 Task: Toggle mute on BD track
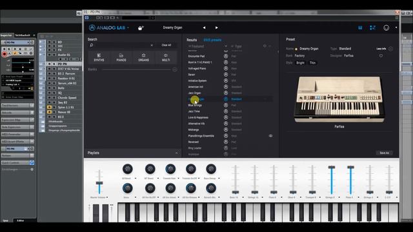pyautogui.click(x=49, y=42)
